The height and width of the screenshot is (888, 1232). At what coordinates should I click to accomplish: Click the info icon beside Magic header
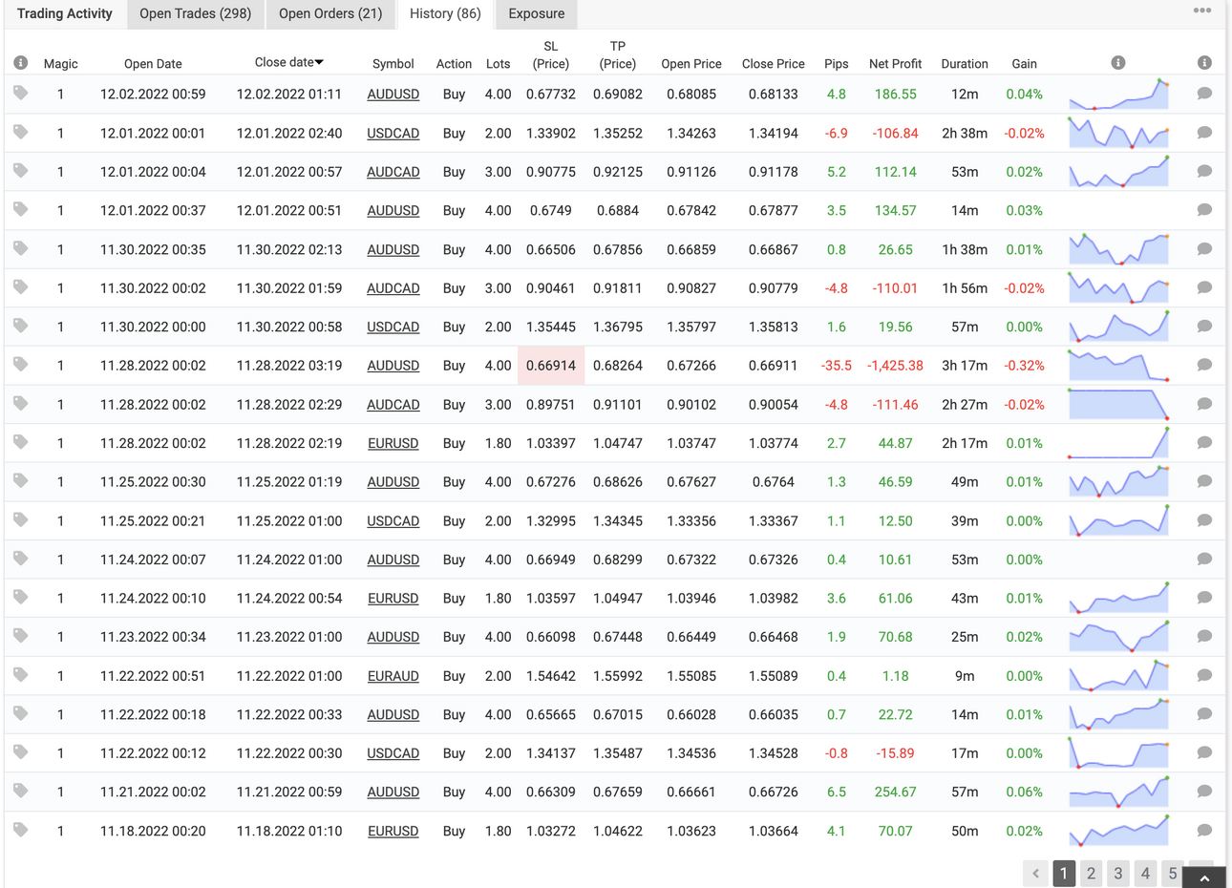(x=20, y=63)
